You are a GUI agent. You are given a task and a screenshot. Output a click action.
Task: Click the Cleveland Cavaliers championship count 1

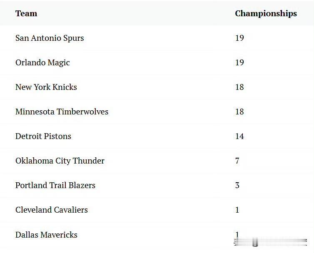tap(237, 210)
